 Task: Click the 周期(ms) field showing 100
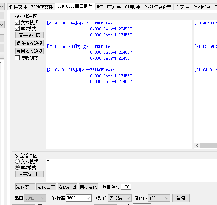point(126,187)
